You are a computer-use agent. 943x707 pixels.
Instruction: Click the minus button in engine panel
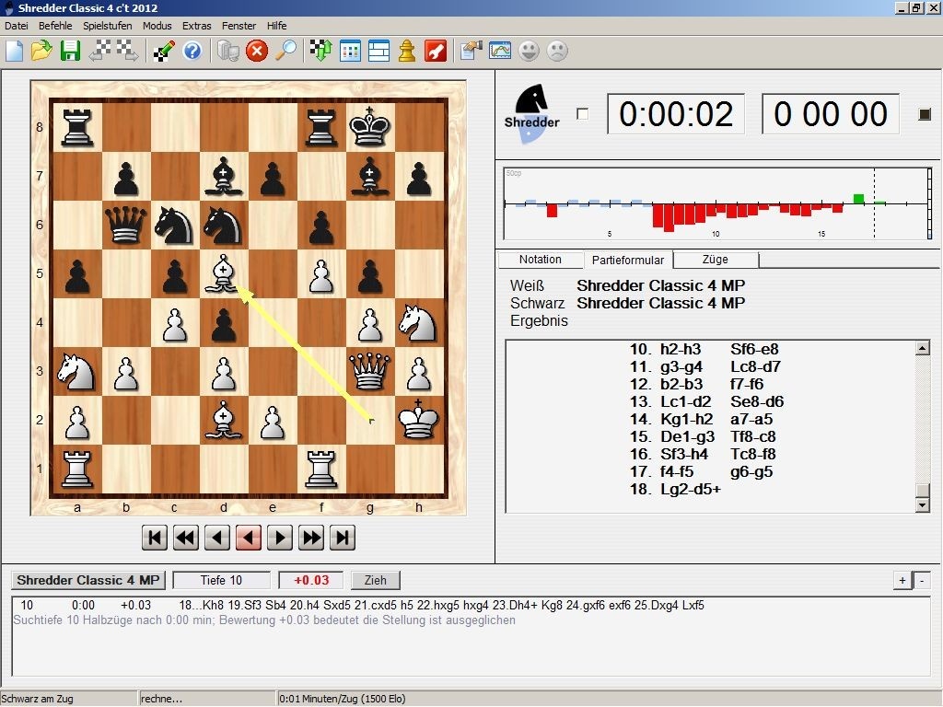point(922,580)
